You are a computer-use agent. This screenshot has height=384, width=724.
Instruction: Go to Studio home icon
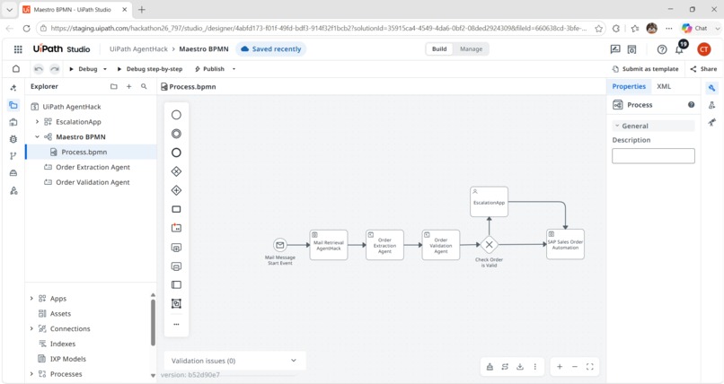16,69
